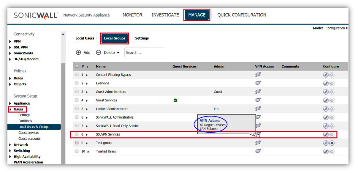Open the Delete dropdown arrow
Screen dimensions: 358x173
click(x=118, y=53)
